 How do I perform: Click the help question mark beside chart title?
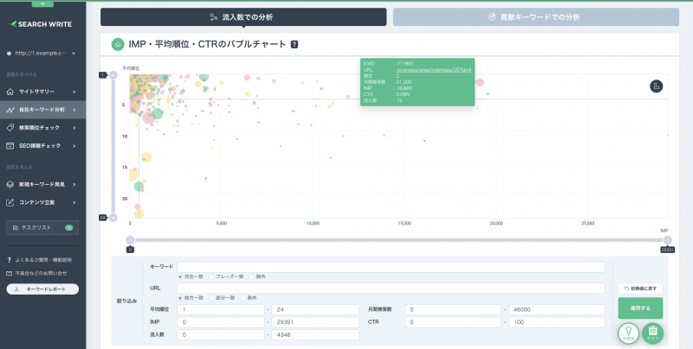295,44
